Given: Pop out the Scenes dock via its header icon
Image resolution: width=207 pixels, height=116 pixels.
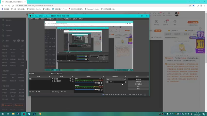Looking at the screenshot, I should (49, 77).
